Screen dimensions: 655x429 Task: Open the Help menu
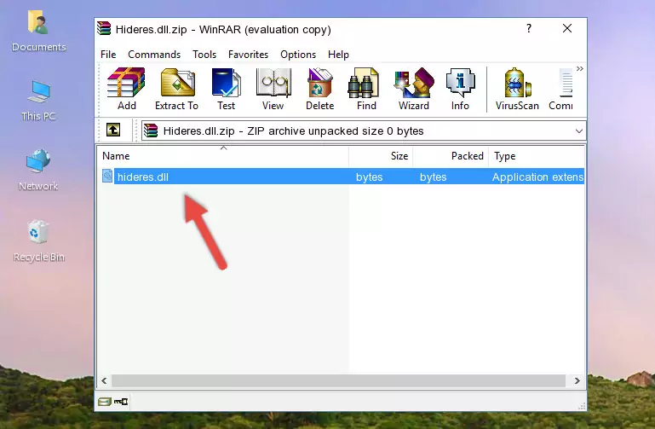[338, 55]
